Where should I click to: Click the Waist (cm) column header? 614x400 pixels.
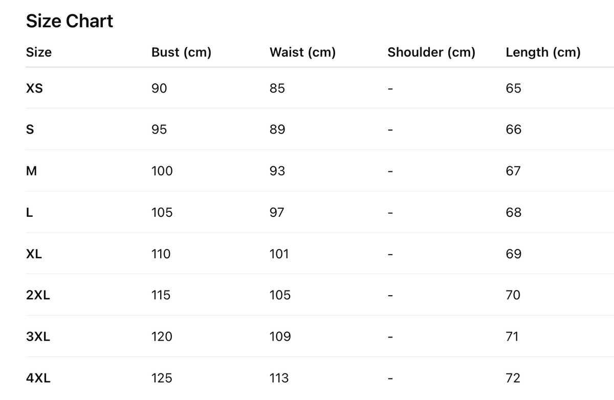coord(302,52)
